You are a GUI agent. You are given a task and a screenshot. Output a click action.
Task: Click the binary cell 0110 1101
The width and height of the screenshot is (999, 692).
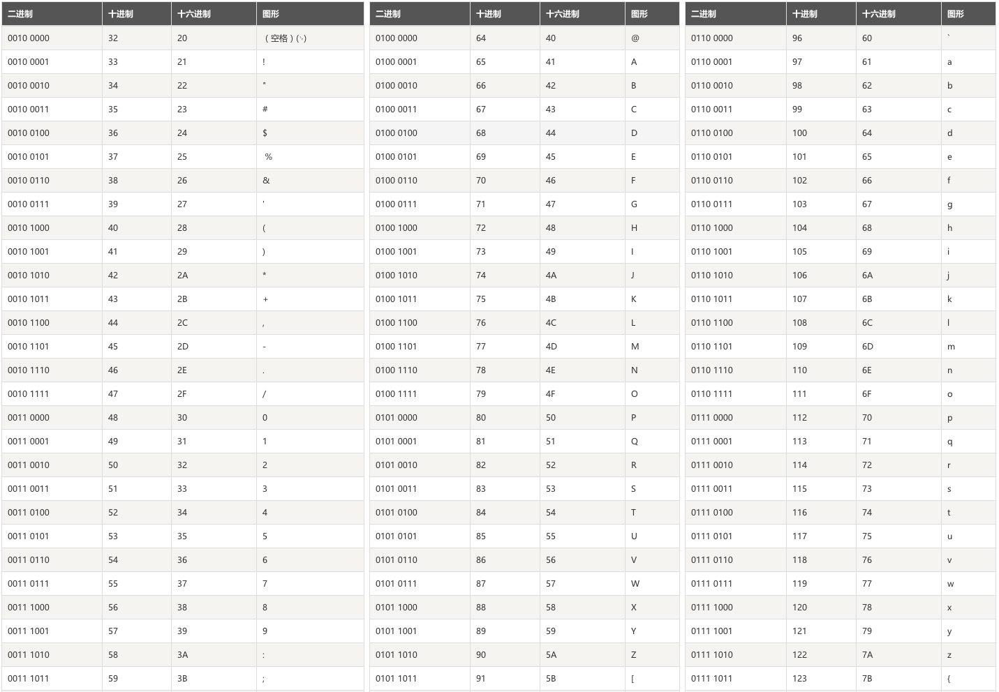[x=711, y=347]
